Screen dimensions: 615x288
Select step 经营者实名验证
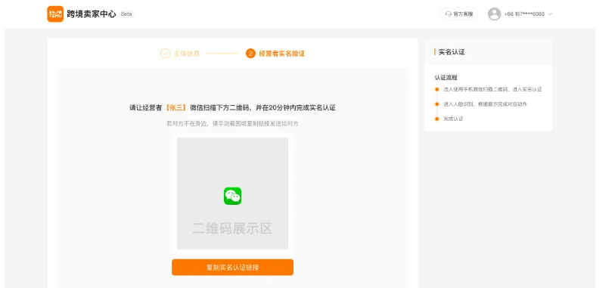click(281, 54)
